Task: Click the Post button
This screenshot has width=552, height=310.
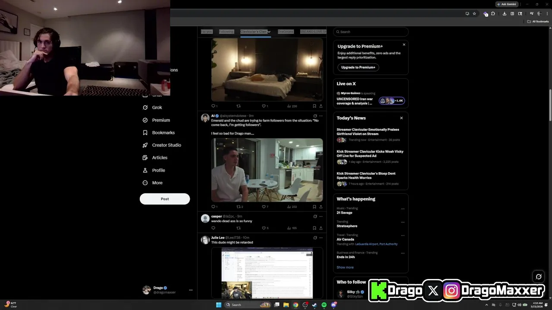Action: click(x=165, y=199)
